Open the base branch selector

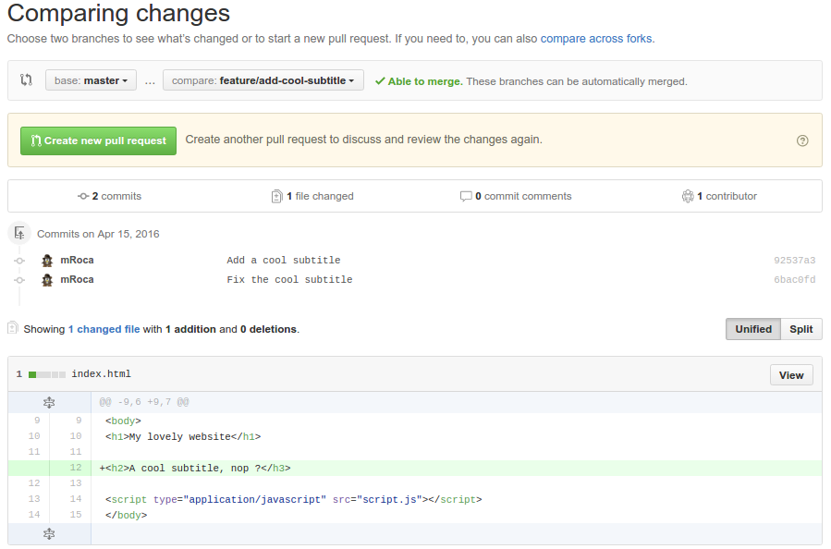pos(91,80)
